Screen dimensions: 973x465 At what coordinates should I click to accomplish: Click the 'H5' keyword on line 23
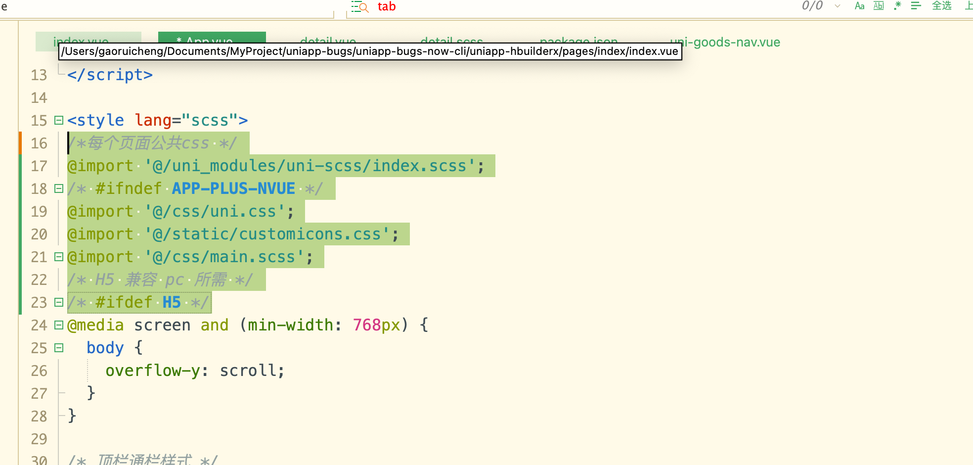pyautogui.click(x=172, y=302)
